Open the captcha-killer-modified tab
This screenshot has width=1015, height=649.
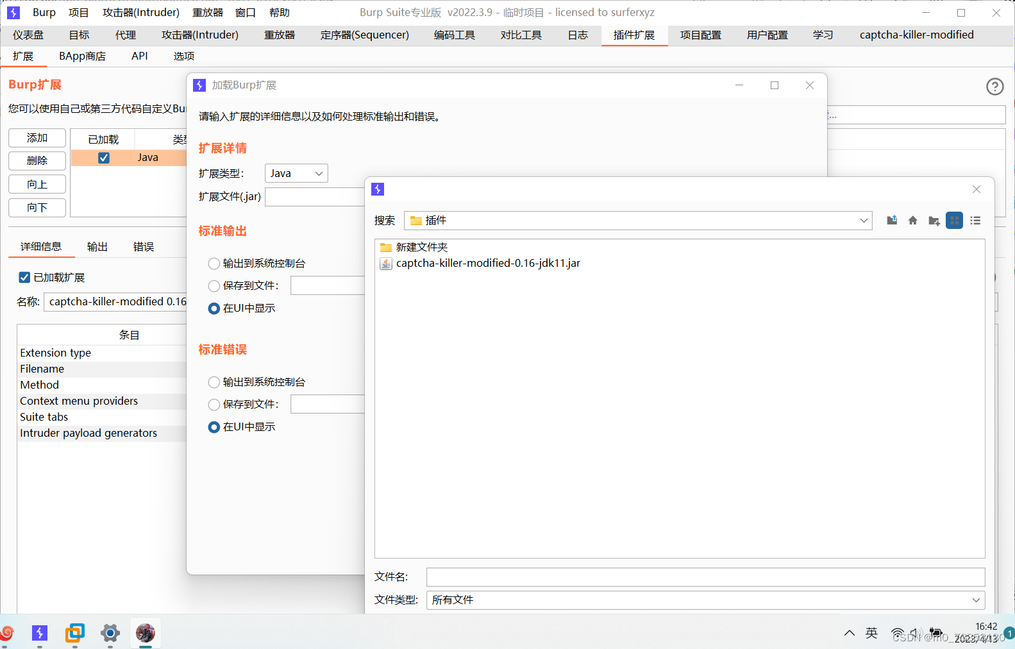point(916,35)
